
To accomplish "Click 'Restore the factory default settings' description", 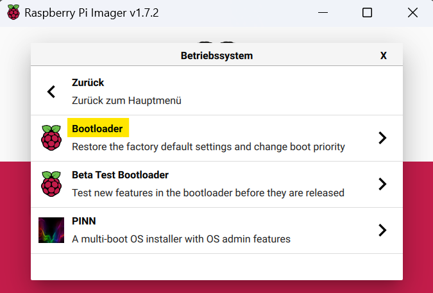I will pos(208,147).
